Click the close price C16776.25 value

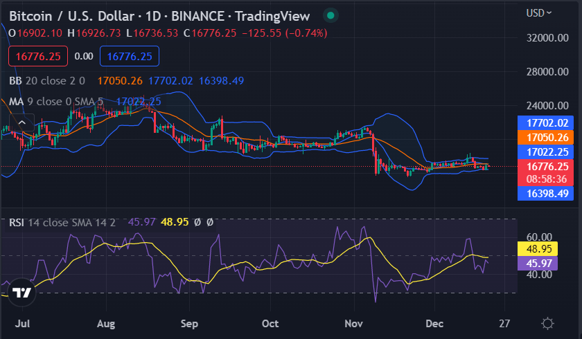210,33
